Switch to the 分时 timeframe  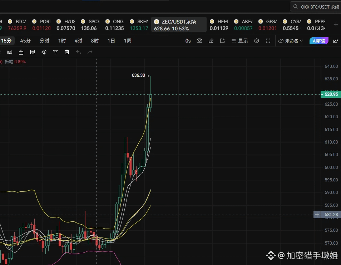click(x=44, y=41)
